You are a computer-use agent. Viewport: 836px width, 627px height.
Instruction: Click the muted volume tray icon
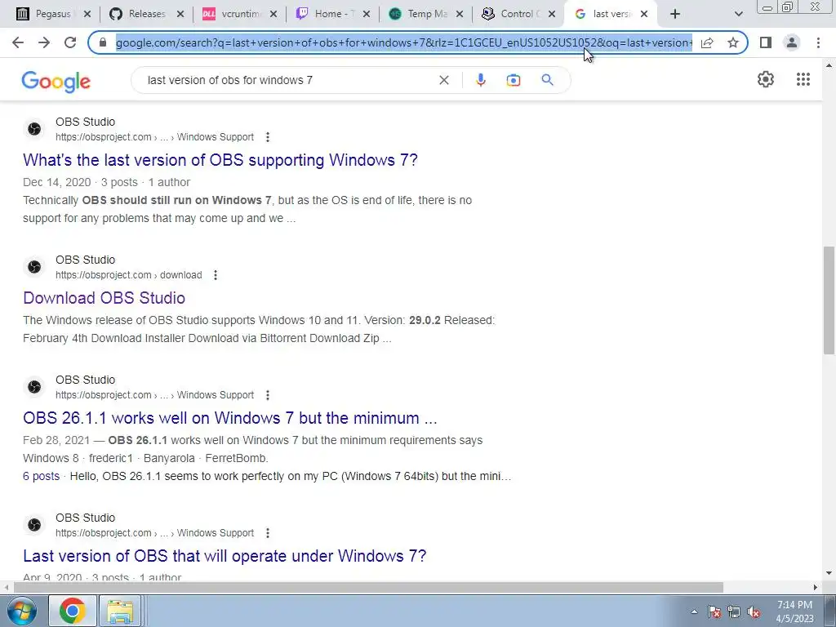pyautogui.click(x=754, y=611)
